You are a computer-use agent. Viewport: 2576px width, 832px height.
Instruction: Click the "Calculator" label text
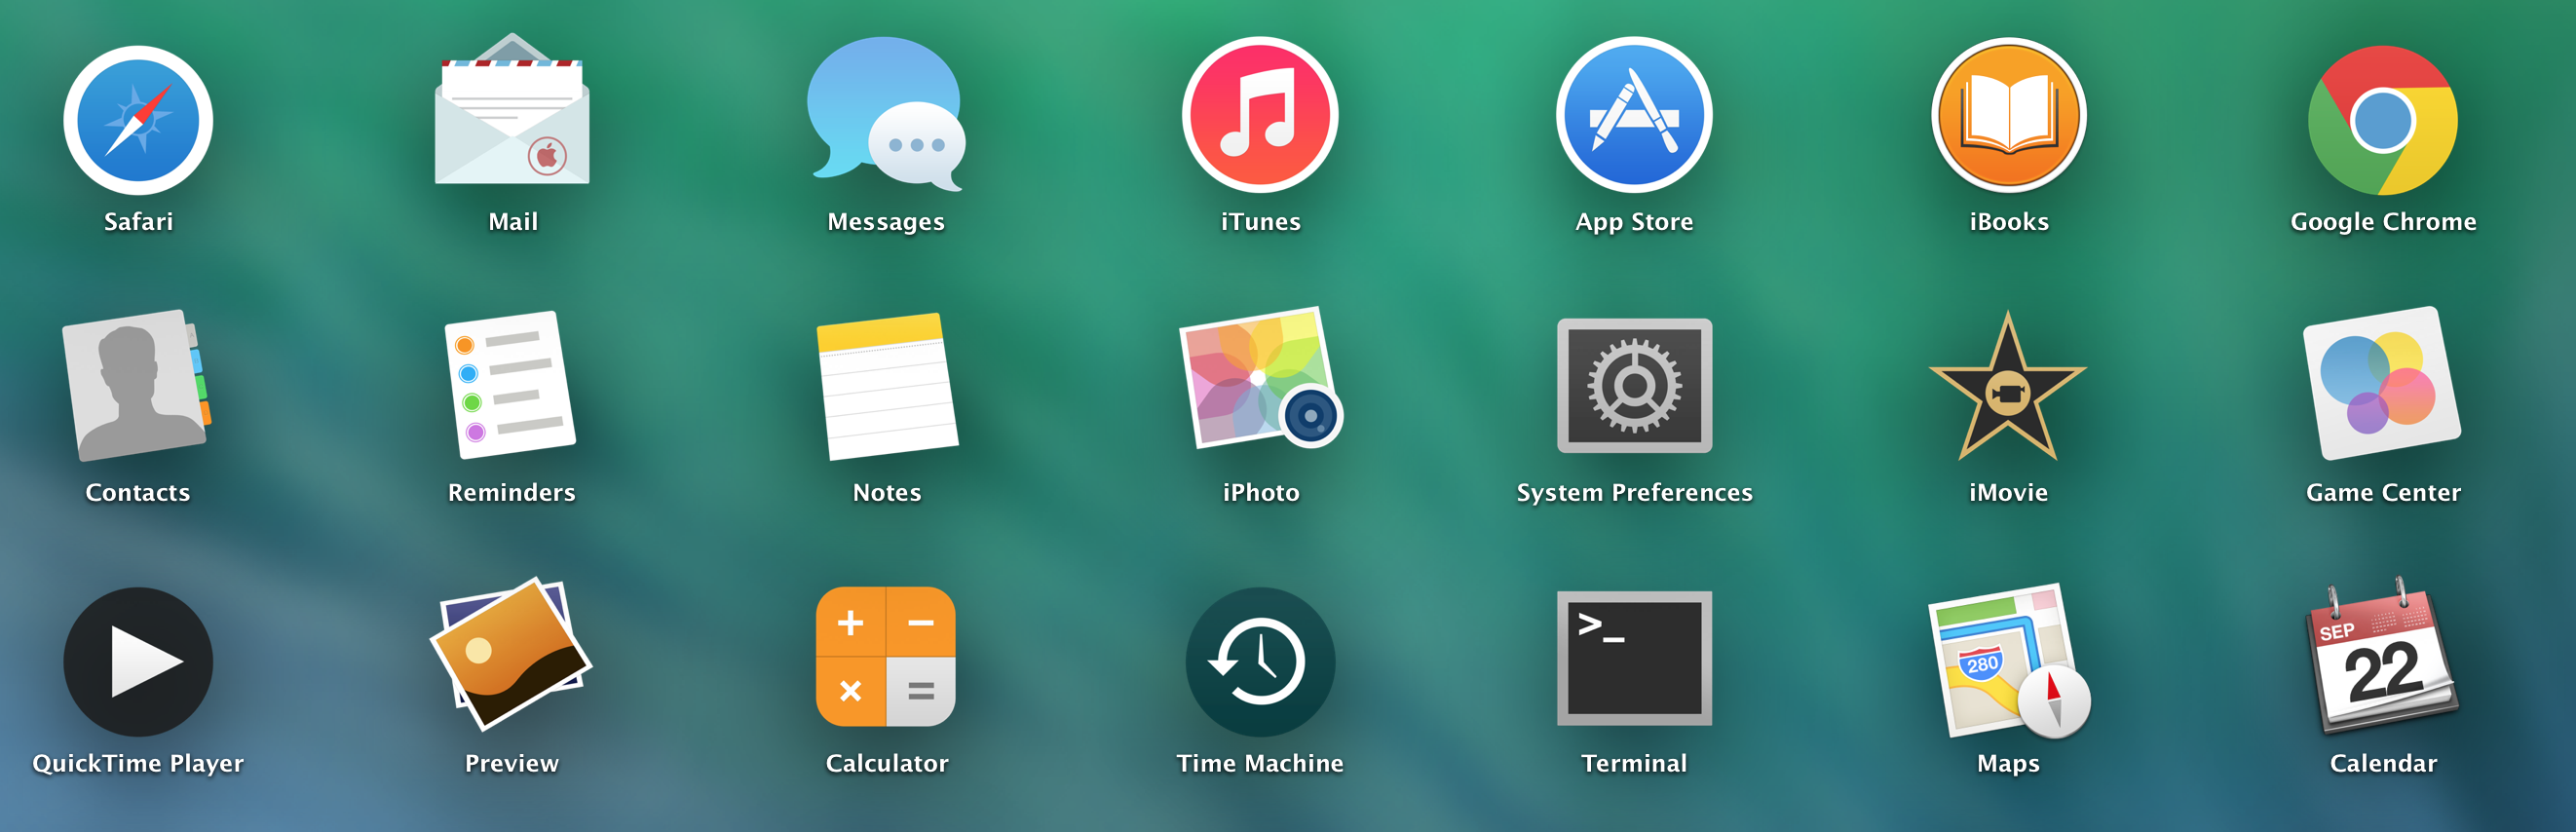[886, 764]
